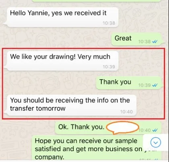This screenshot has height=162, width=169.
Task: Select the Hello Yannie, yes we received it message
Action: coord(61,17)
